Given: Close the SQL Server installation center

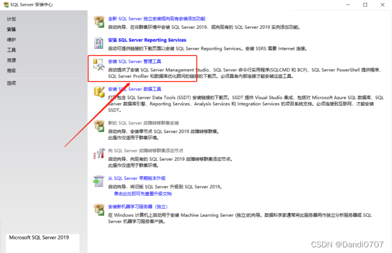Looking at the screenshot, I should (382, 5).
